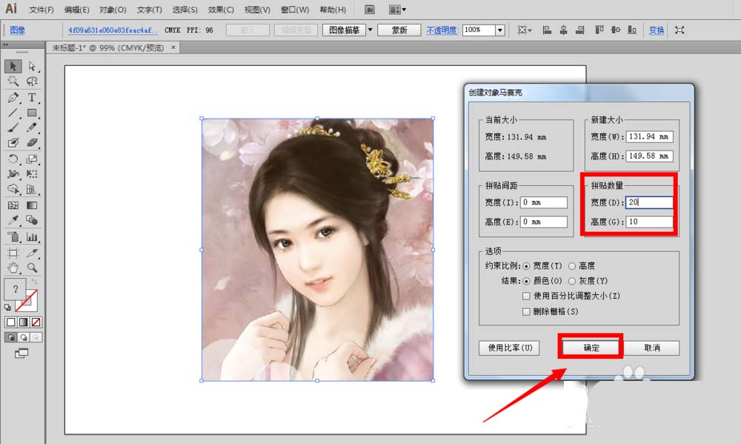Click the Gradient fill mode swatch
Viewport: 741px width, 444px height.
pyautogui.click(x=23, y=322)
